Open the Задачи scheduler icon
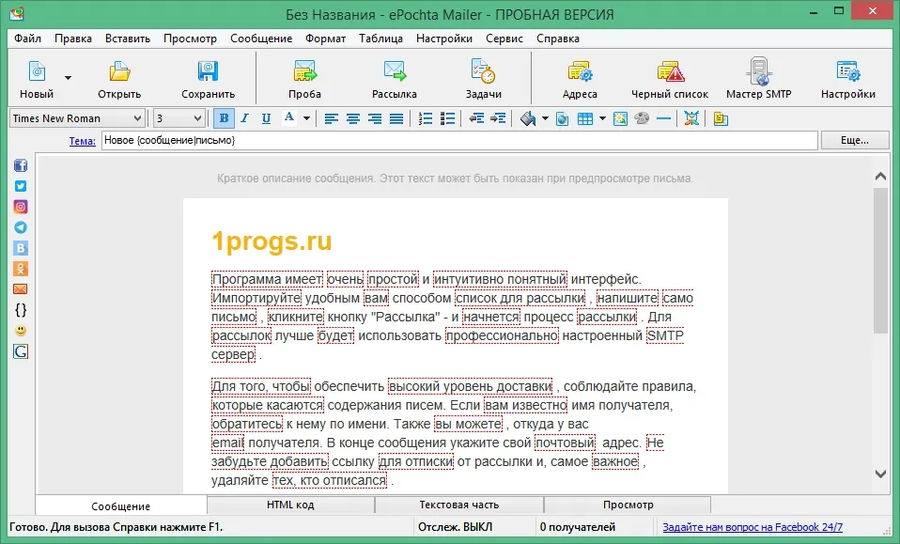This screenshot has width=900, height=544. click(483, 71)
